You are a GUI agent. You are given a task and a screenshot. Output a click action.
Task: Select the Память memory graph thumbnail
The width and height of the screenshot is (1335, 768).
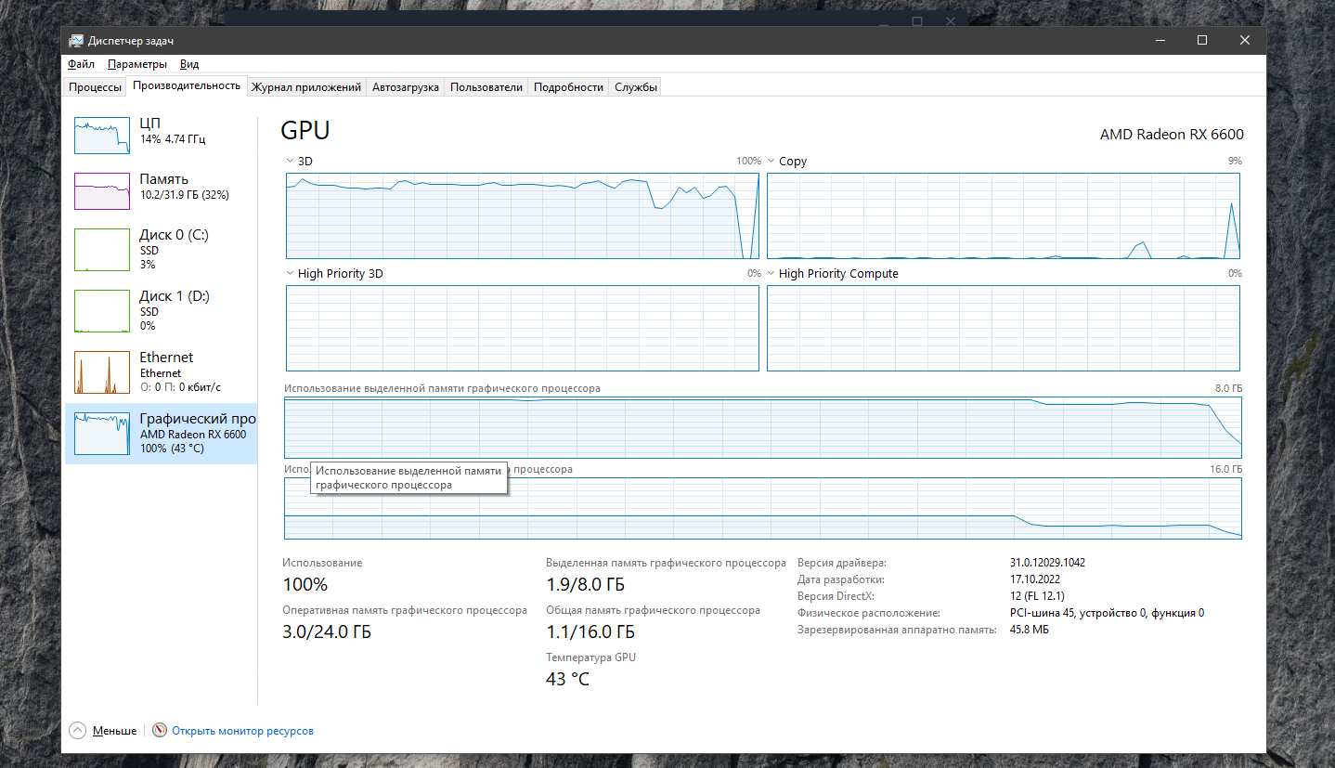click(x=102, y=191)
